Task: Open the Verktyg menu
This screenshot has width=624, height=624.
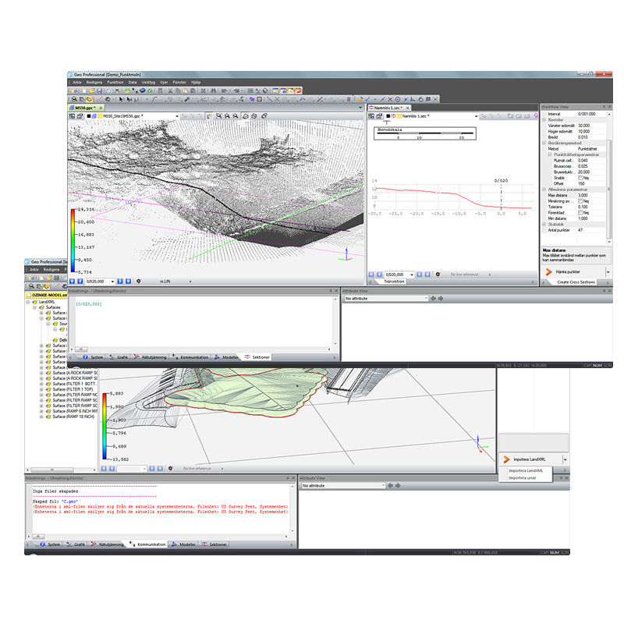Action: pyautogui.click(x=148, y=82)
